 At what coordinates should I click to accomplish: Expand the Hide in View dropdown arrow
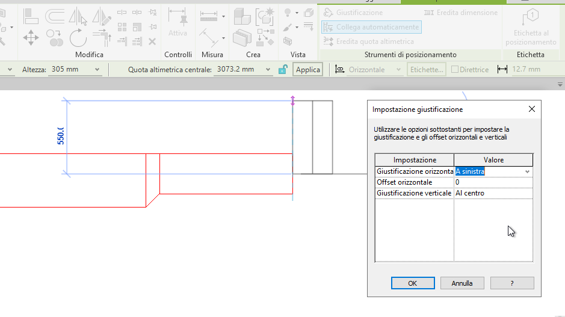point(297,13)
